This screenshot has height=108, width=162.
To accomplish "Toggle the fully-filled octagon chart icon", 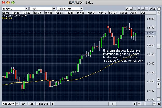I will point(154,9).
